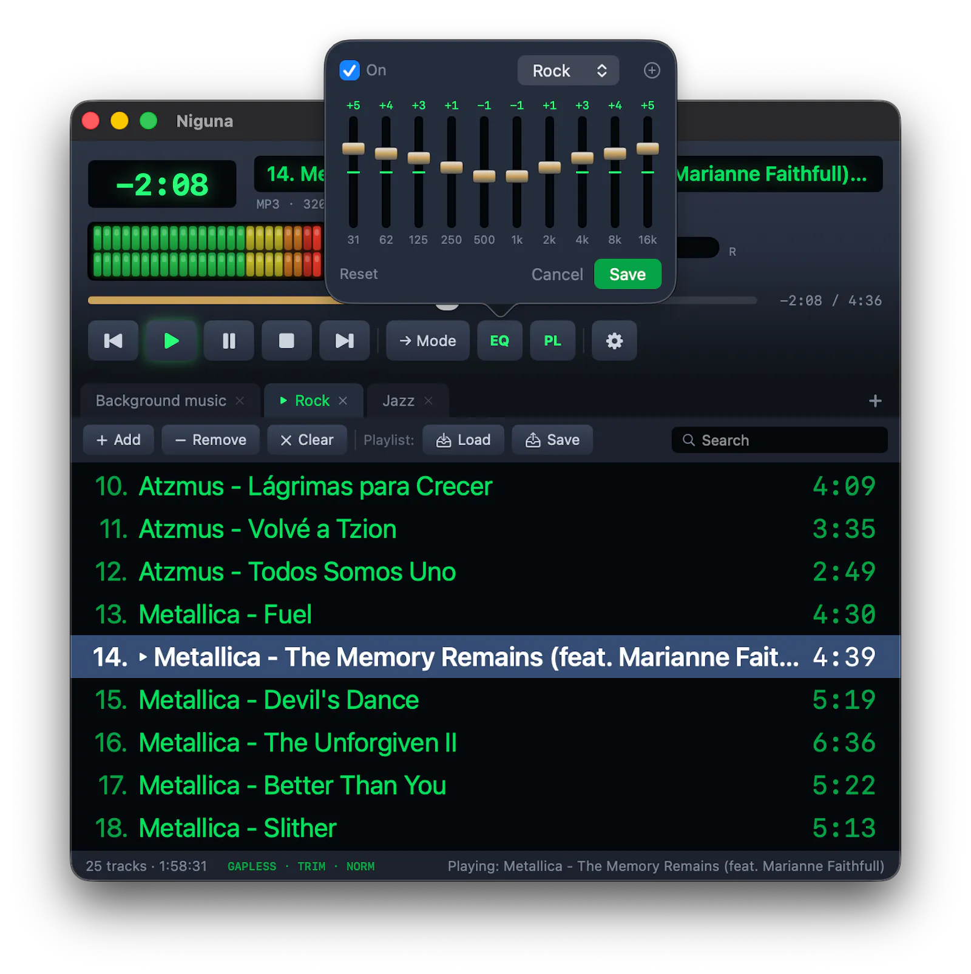Toggle NORM in status bar

tap(360, 867)
